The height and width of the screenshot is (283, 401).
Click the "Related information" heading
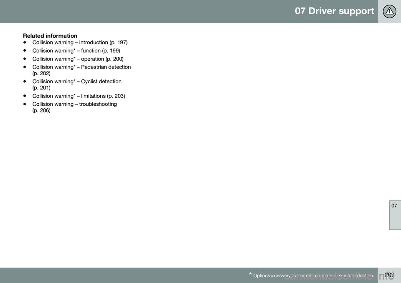point(50,36)
